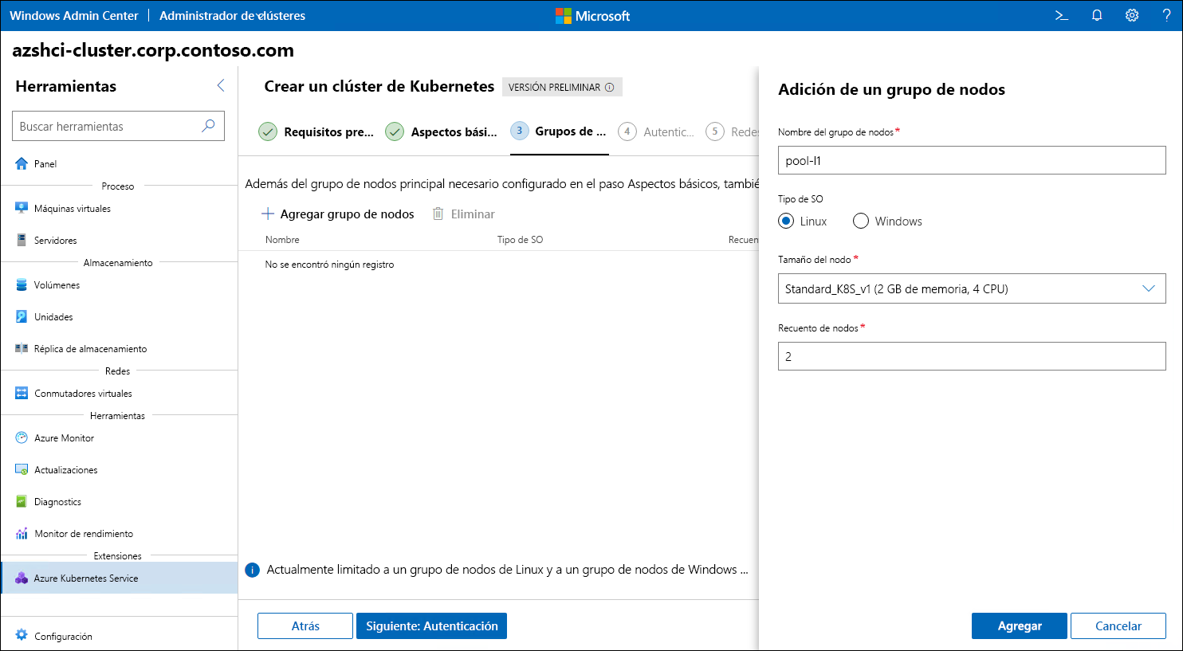Open the Actualizaciones icon
The height and width of the screenshot is (651, 1183).
tap(22, 469)
